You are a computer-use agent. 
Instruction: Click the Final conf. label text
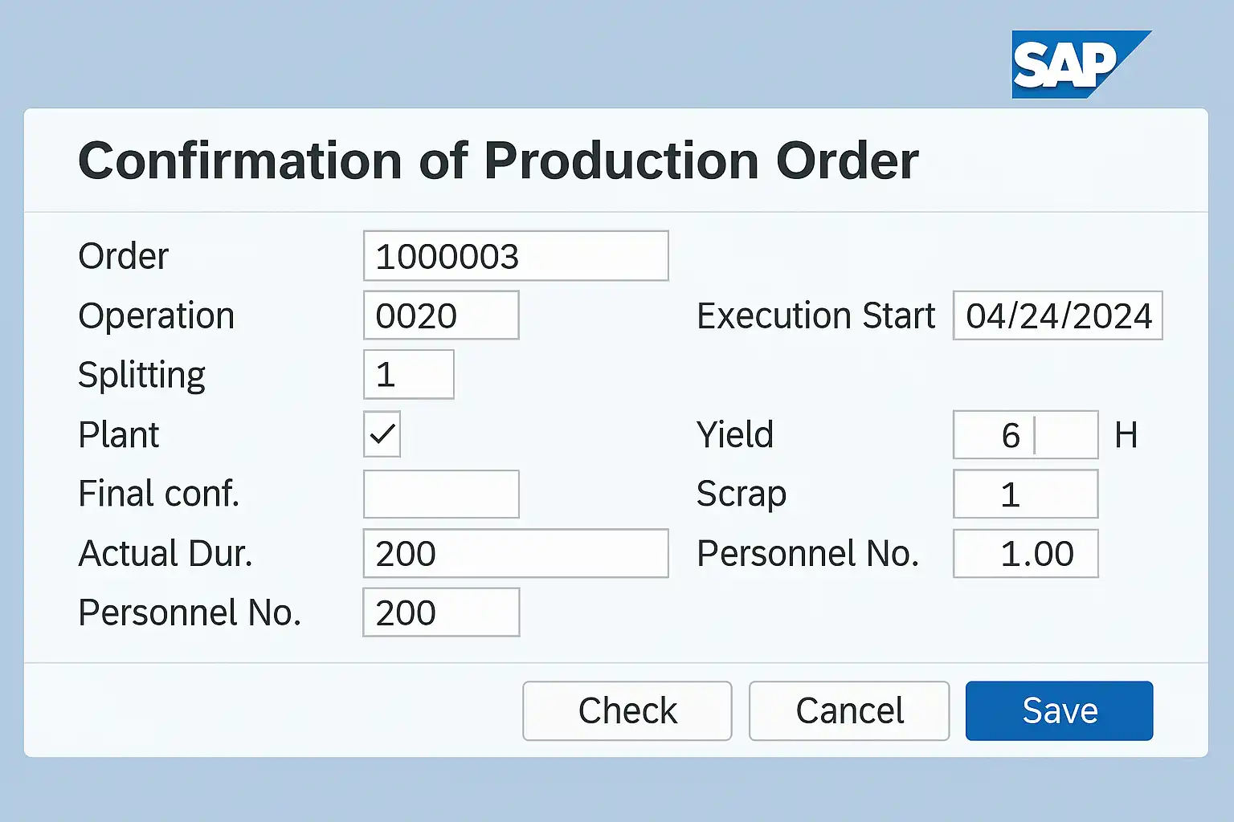point(158,494)
